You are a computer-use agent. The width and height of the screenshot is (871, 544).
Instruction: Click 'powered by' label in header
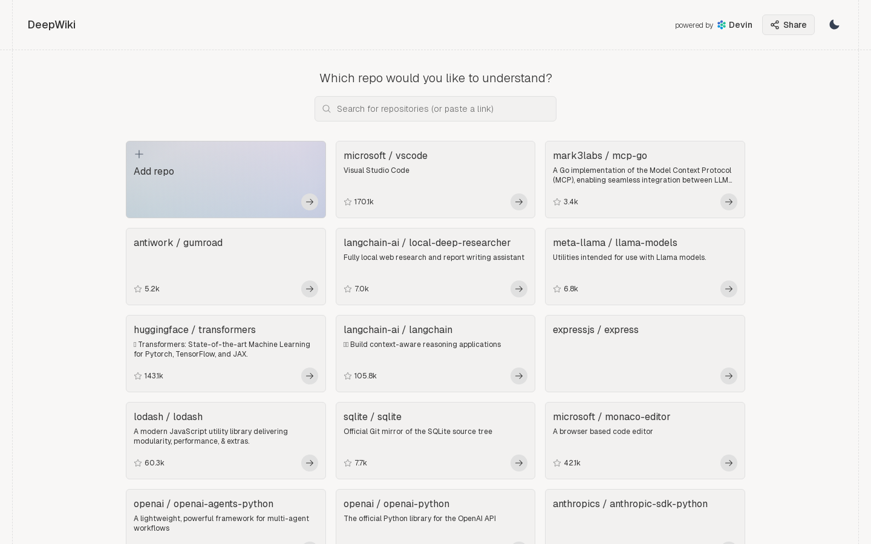pos(694,25)
